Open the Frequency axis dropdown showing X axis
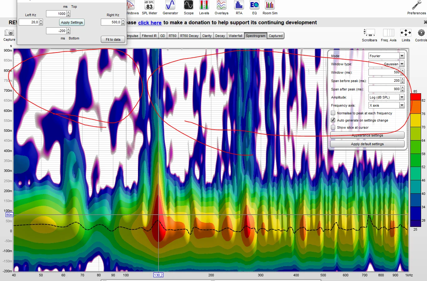 (386, 105)
